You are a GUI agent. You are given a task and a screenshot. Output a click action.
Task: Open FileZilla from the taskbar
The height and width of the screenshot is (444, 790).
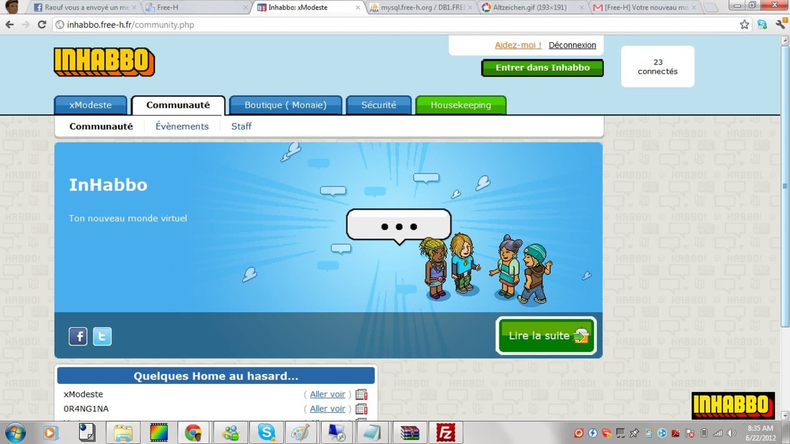(446, 432)
